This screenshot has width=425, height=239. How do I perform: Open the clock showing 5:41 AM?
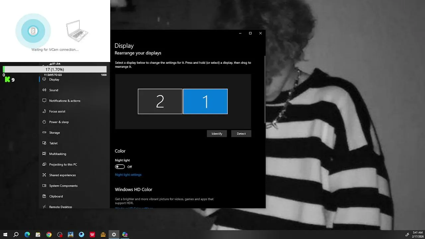pos(418,234)
